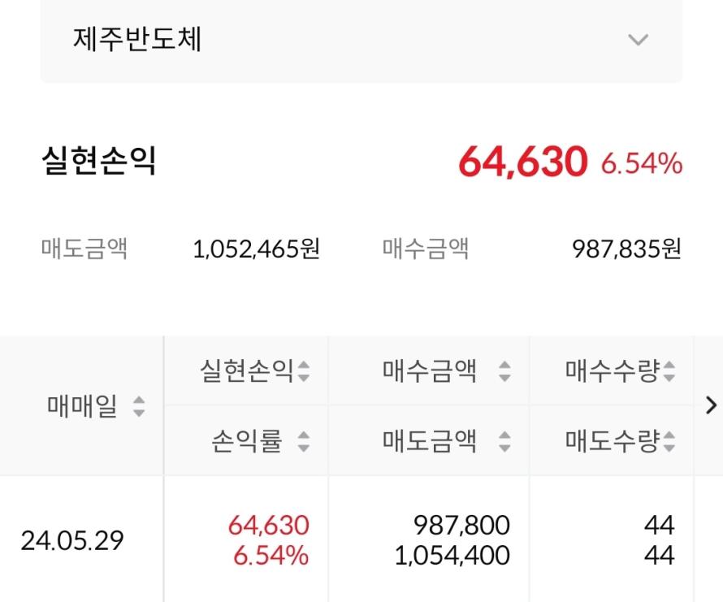This screenshot has height=602, width=723.
Task: Click the sort arrows beside 매수금액 column header
Action: click(x=504, y=373)
